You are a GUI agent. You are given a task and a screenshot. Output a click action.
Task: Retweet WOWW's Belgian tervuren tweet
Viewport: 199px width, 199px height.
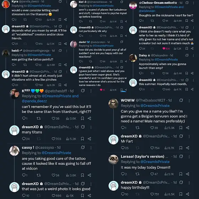[x=138, y=128]
